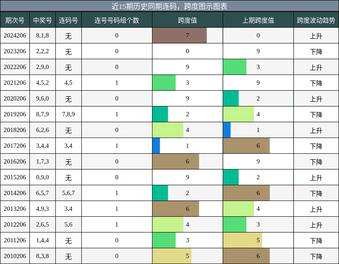Click winning number 2,9,0
Viewport: 339px width, 264px height.
pos(43,67)
